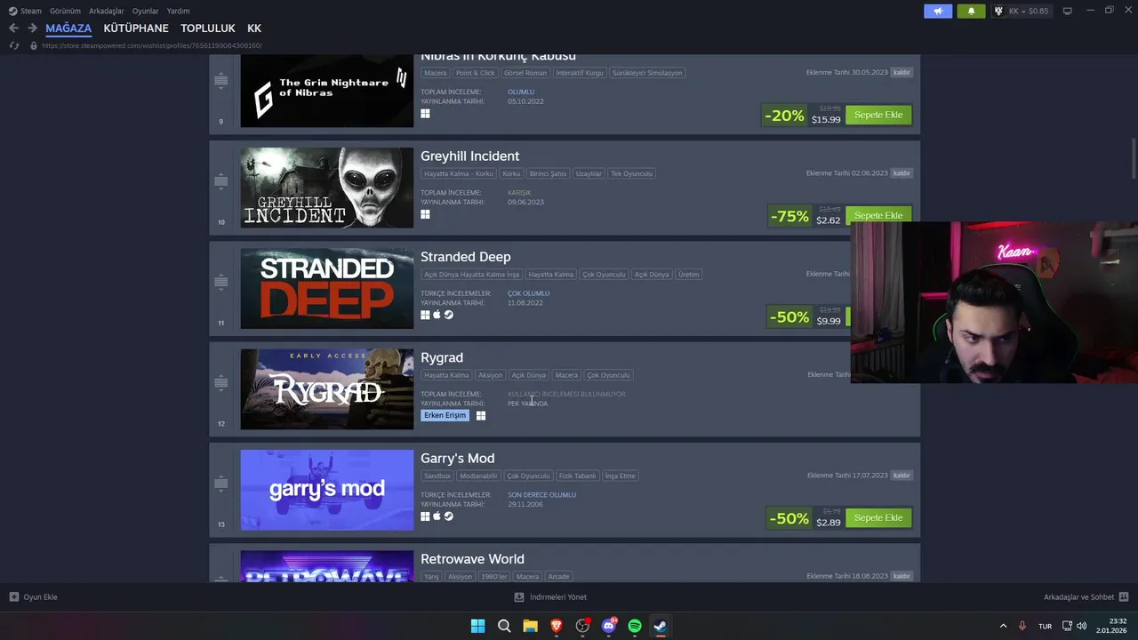Open the Windows Start menu
The height and width of the screenshot is (640, 1138).
[477, 626]
